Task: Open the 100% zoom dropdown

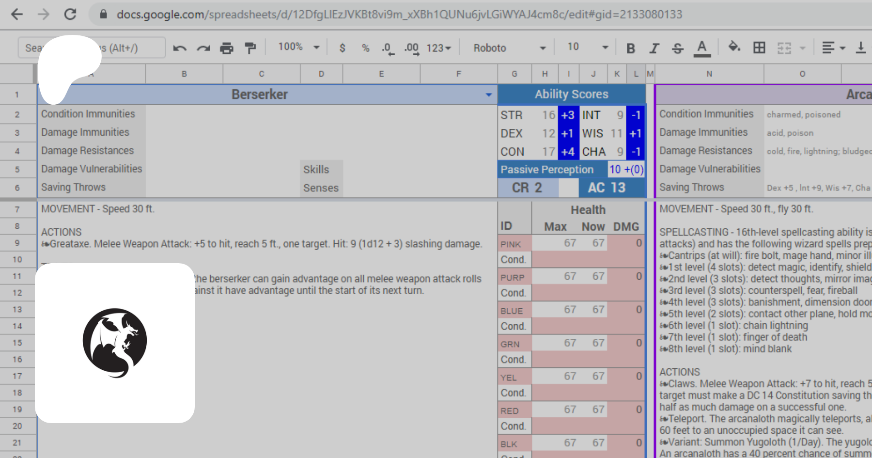Action: pos(298,47)
